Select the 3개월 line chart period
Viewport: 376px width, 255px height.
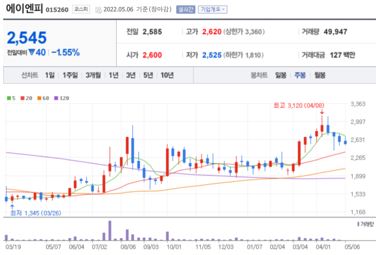pyautogui.click(x=93, y=75)
